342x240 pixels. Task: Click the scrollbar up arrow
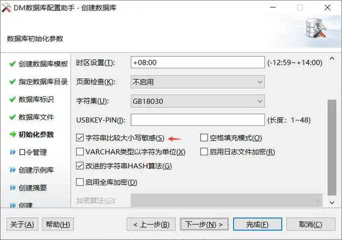click(x=332, y=59)
